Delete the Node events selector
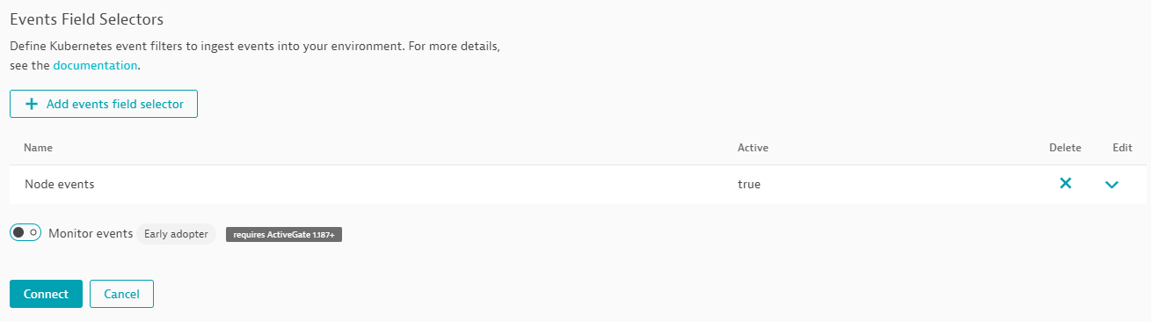 click(x=1065, y=184)
